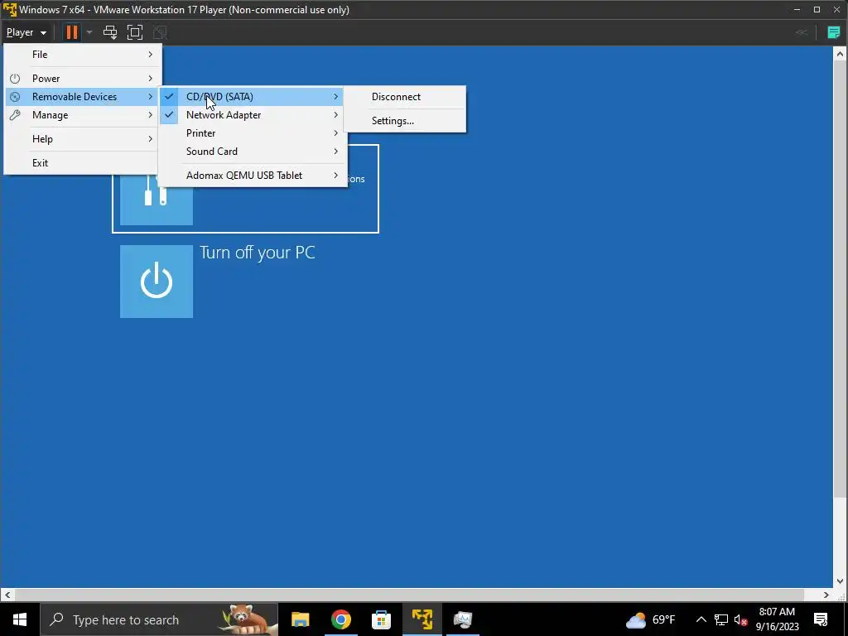Choose Exit from Player menu
The height and width of the screenshot is (636, 848).
[83, 163]
